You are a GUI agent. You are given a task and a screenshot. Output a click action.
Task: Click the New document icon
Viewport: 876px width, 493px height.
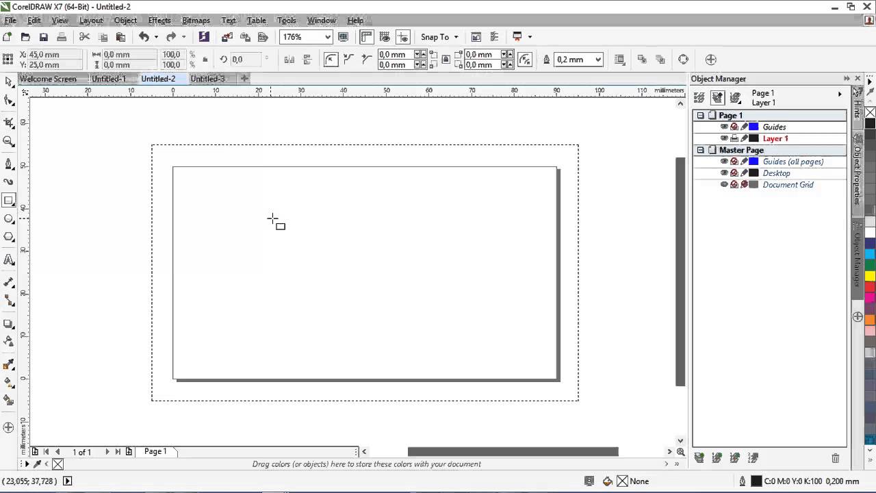pos(8,37)
